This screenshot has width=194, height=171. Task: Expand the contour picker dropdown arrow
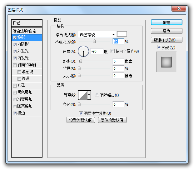pyautogui.click(x=89, y=95)
